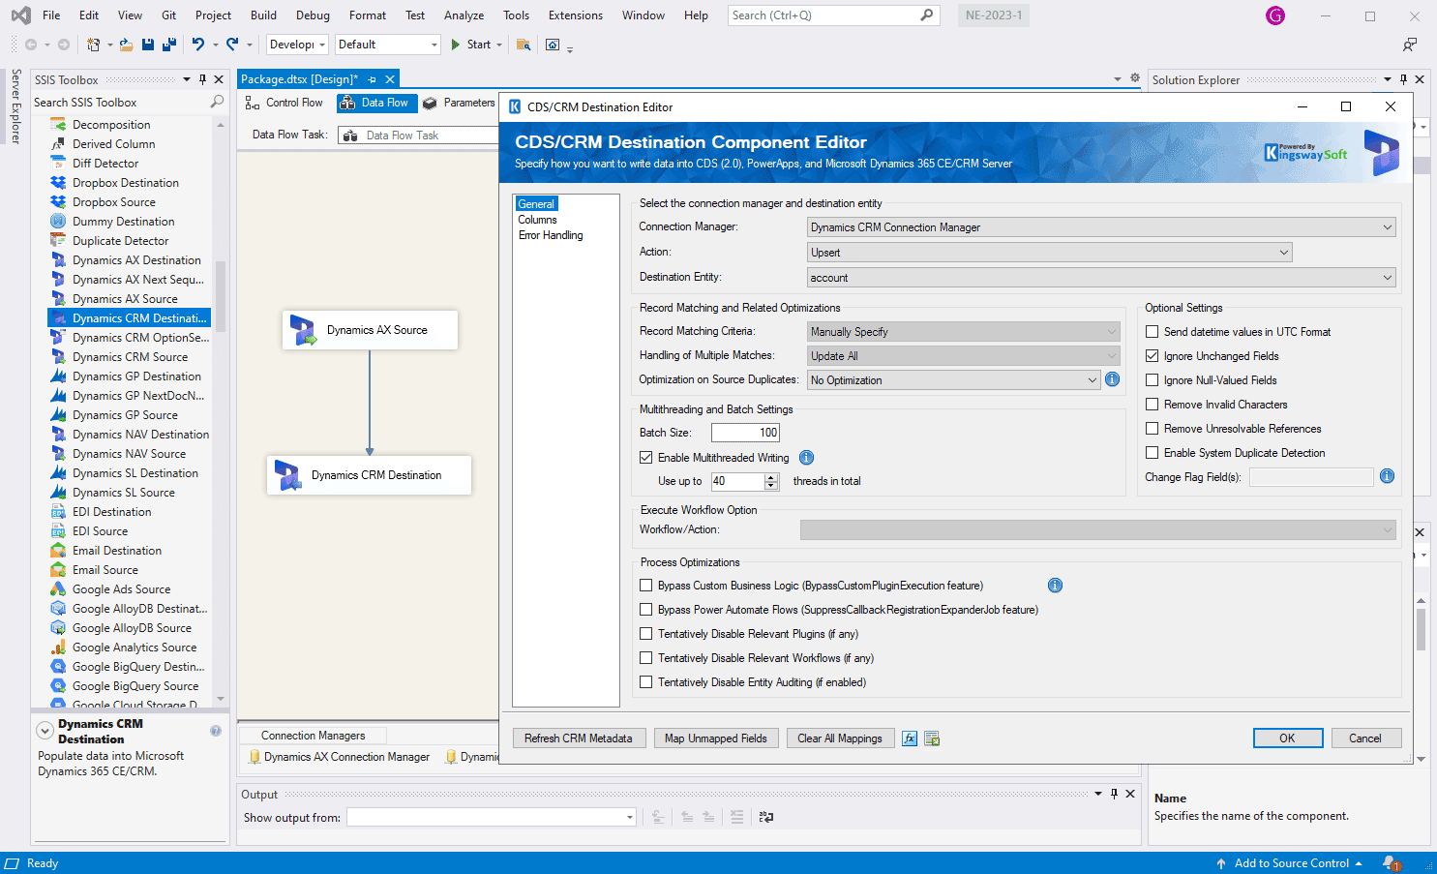
Task: Click the OK button
Action: (x=1287, y=738)
